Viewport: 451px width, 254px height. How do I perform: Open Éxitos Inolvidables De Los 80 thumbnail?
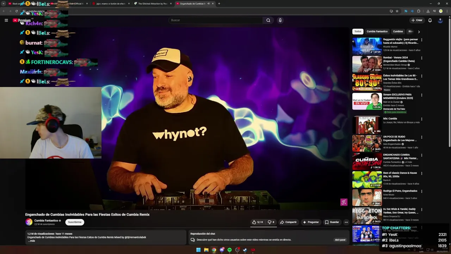[367, 82]
